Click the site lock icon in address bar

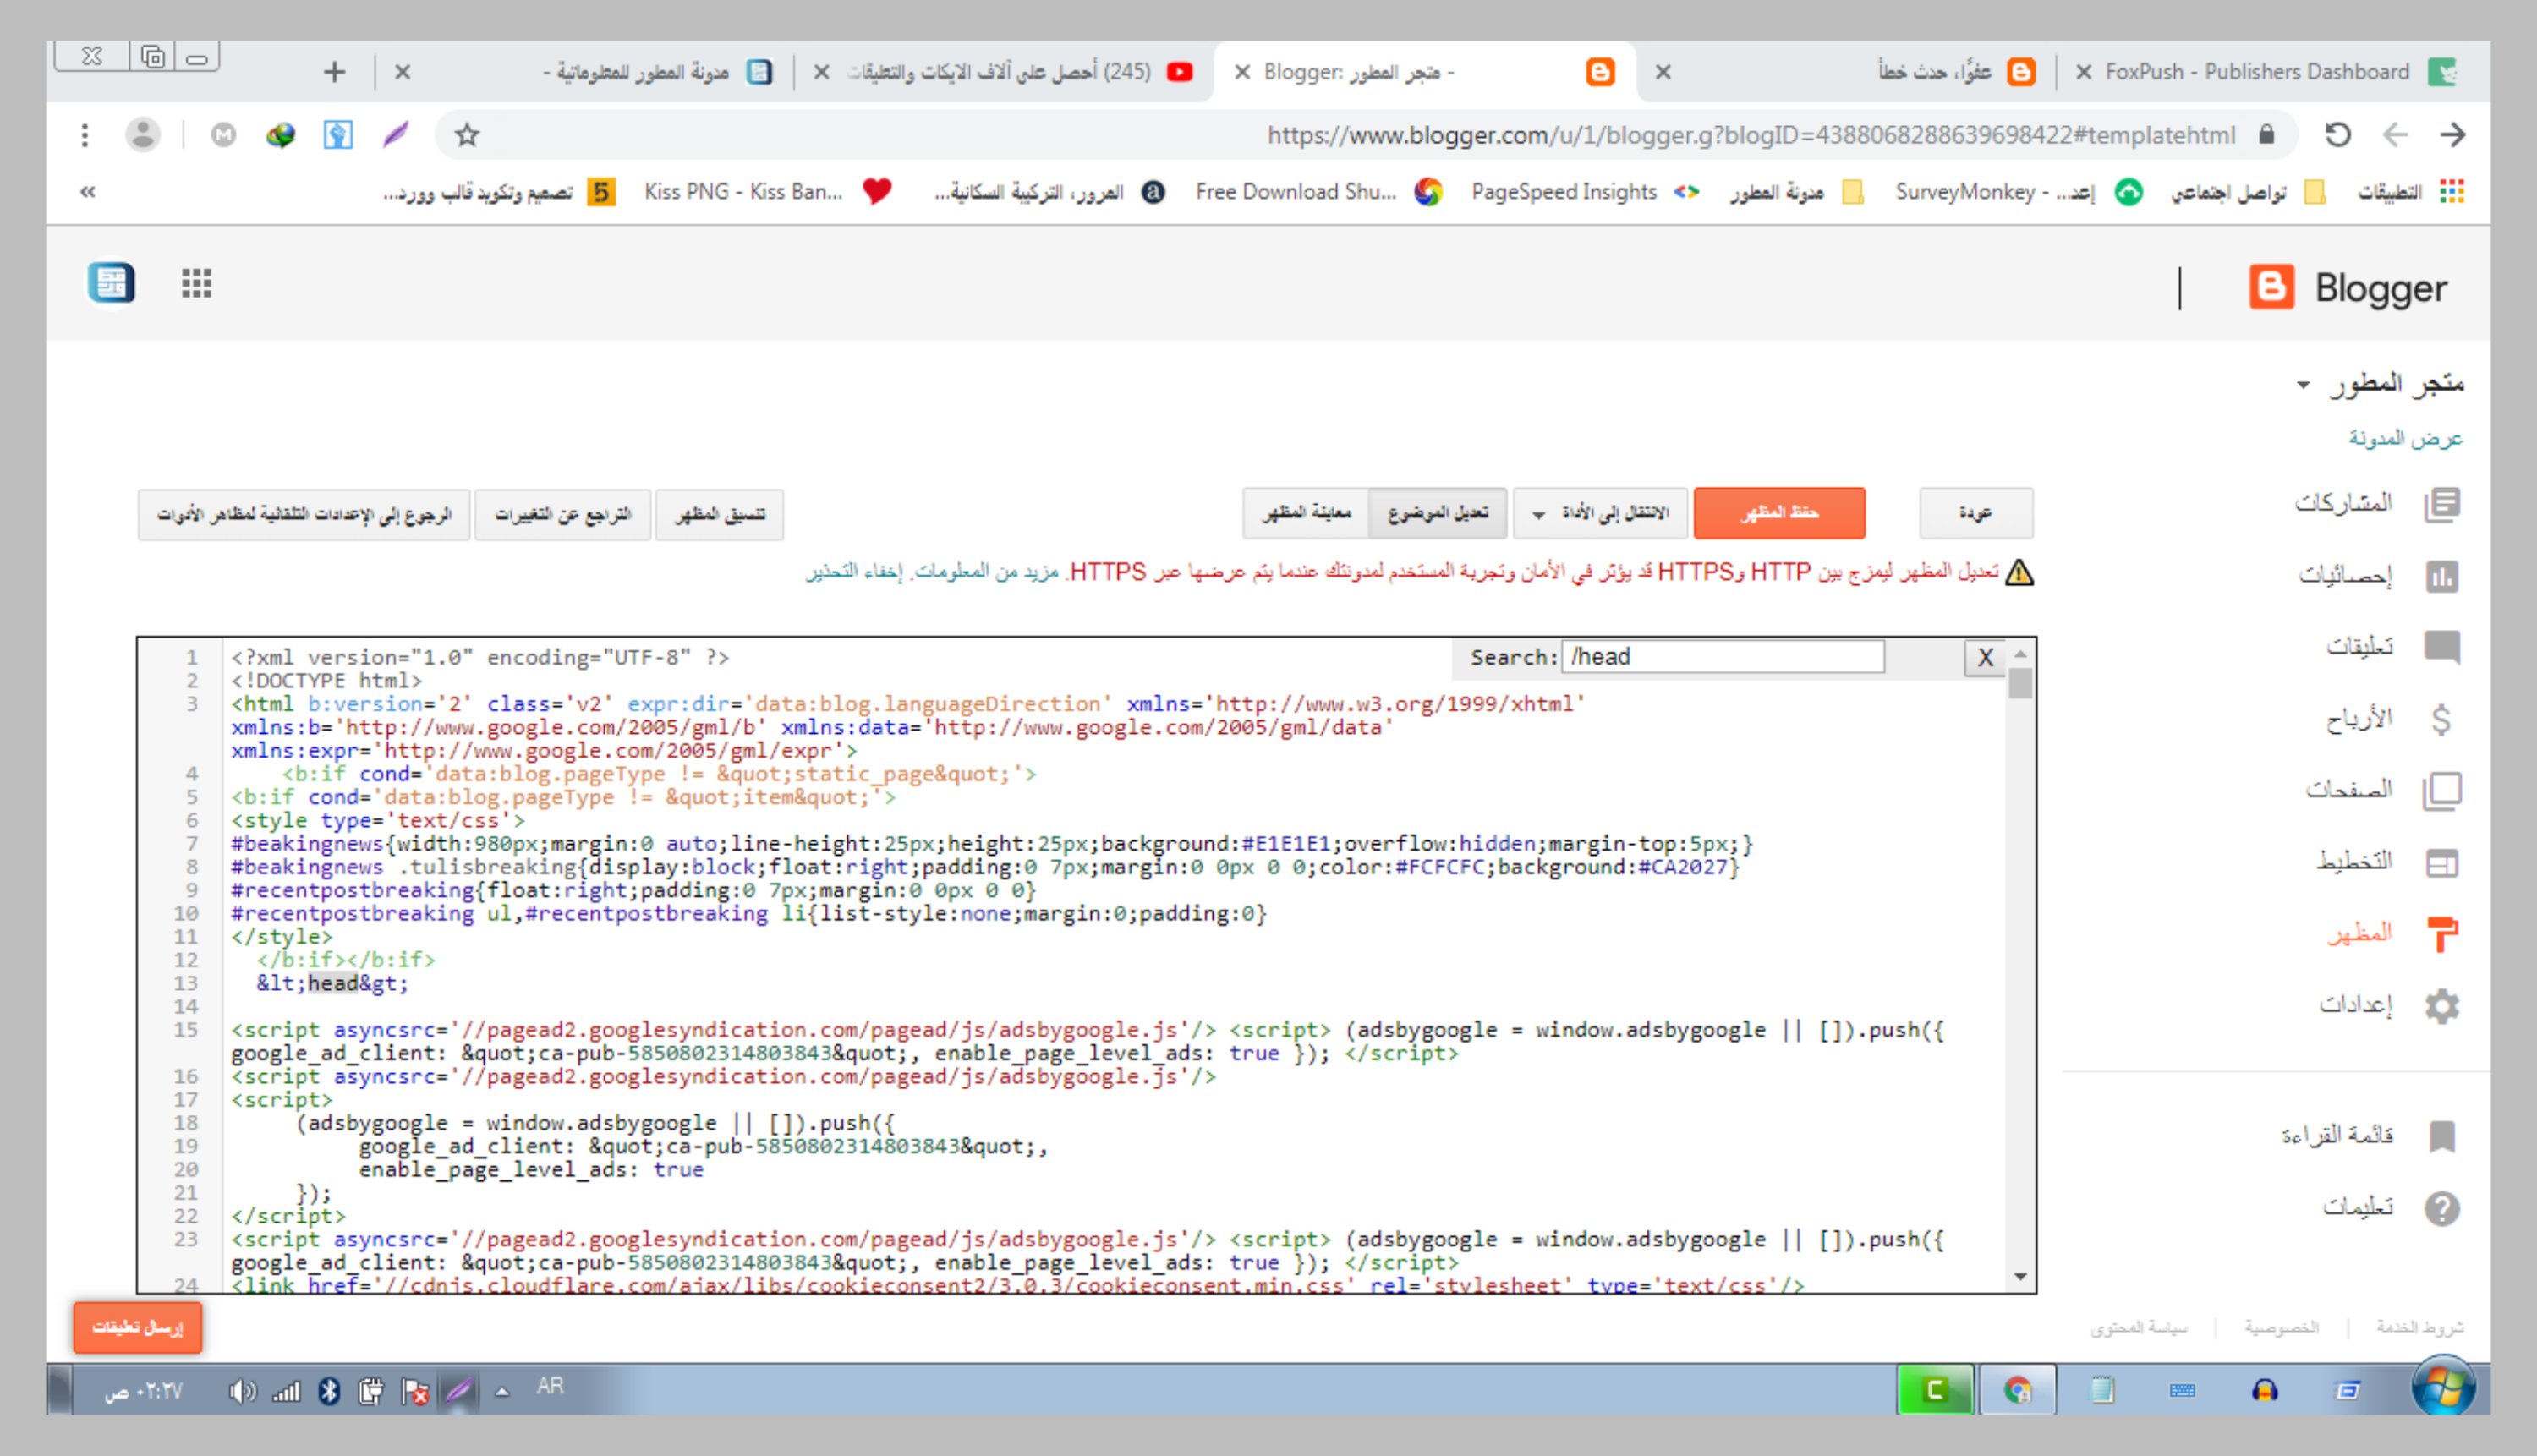pyautogui.click(x=2267, y=135)
